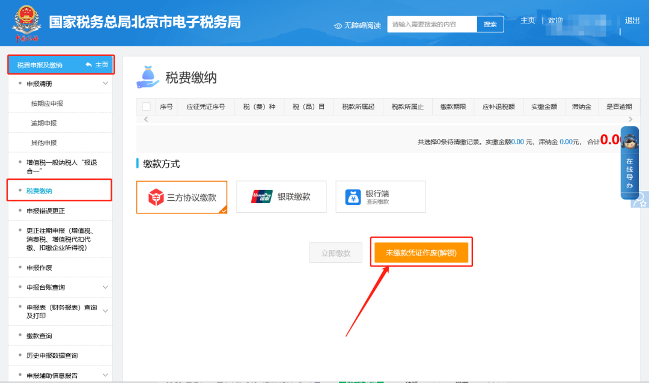Click the 实缴金额 column header
This screenshot has height=383, width=649.
pyautogui.click(x=544, y=107)
